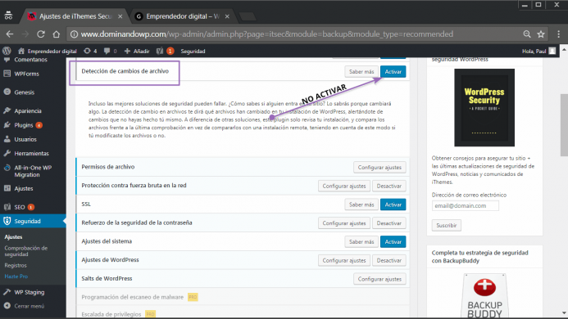Click the BackupBuddy logo image
This screenshot has height=319, width=568.
pyautogui.click(x=484, y=295)
